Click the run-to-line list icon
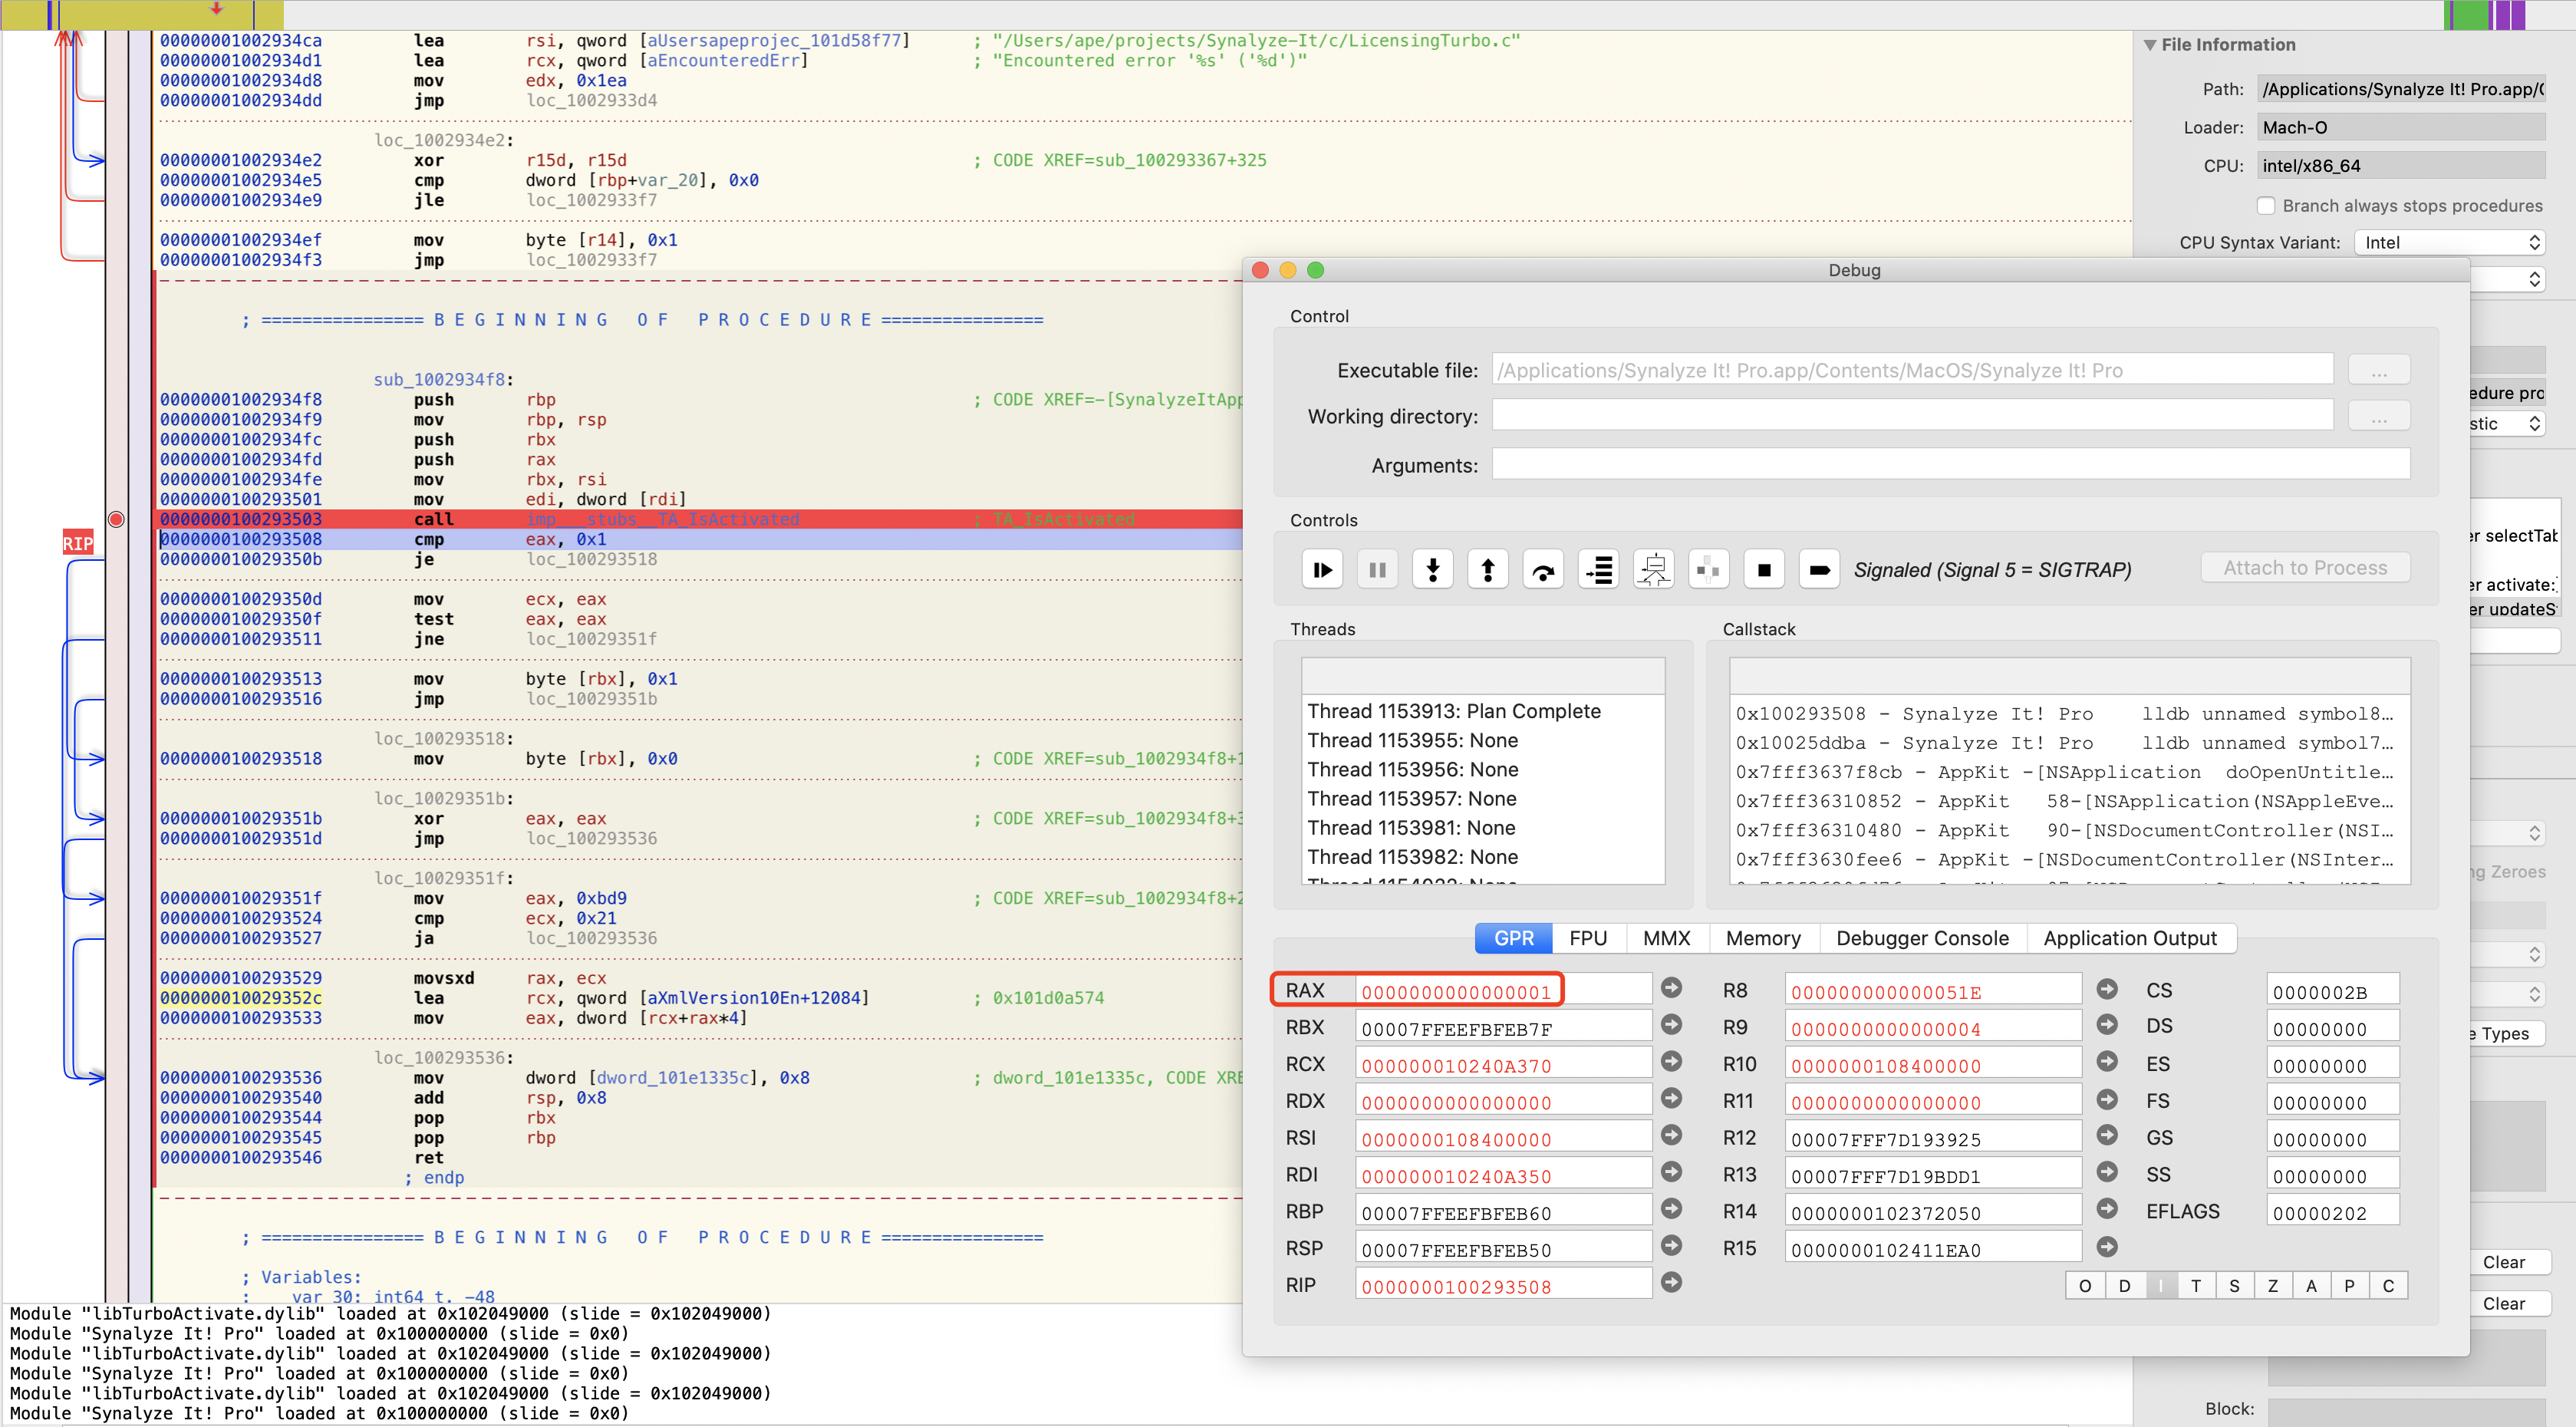This screenshot has height=1427, width=2576. [1599, 570]
